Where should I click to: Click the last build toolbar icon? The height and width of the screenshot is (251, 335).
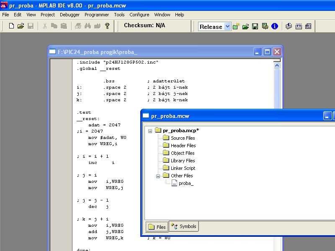coord(308,26)
